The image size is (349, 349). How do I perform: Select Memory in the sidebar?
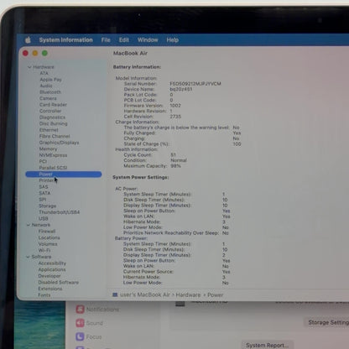click(x=48, y=148)
